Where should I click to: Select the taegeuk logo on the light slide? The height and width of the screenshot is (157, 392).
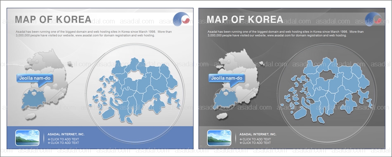182,19
